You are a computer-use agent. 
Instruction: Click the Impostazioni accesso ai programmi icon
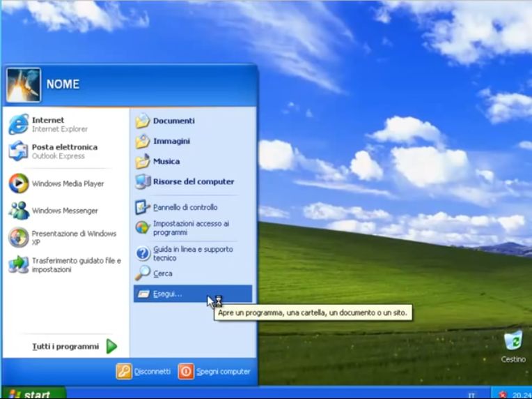pyautogui.click(x=143, y=227)
